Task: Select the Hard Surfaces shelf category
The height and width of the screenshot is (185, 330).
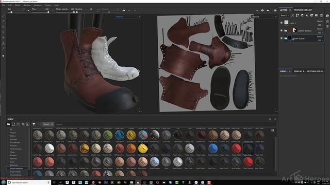Action: [x=15, y=149]
